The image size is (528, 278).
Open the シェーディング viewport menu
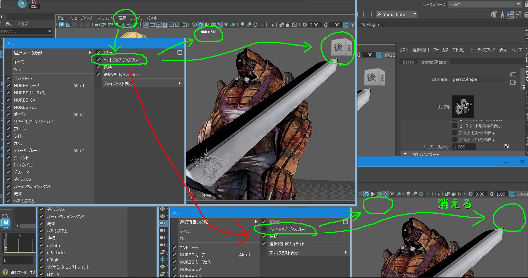82,18
